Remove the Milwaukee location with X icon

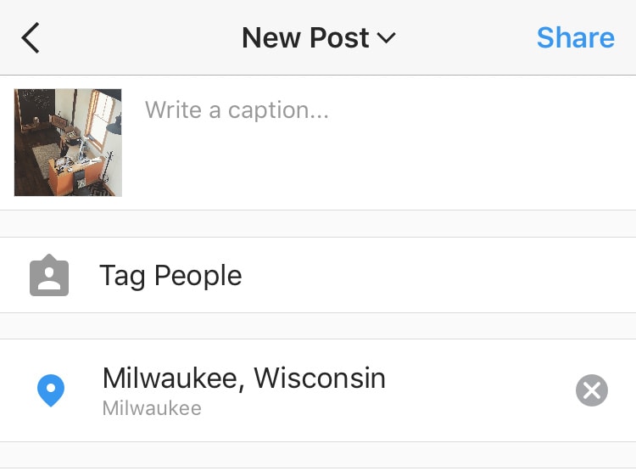pos(592,391)
